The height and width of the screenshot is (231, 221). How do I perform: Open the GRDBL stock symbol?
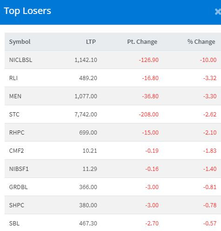(x=19, y=187)
